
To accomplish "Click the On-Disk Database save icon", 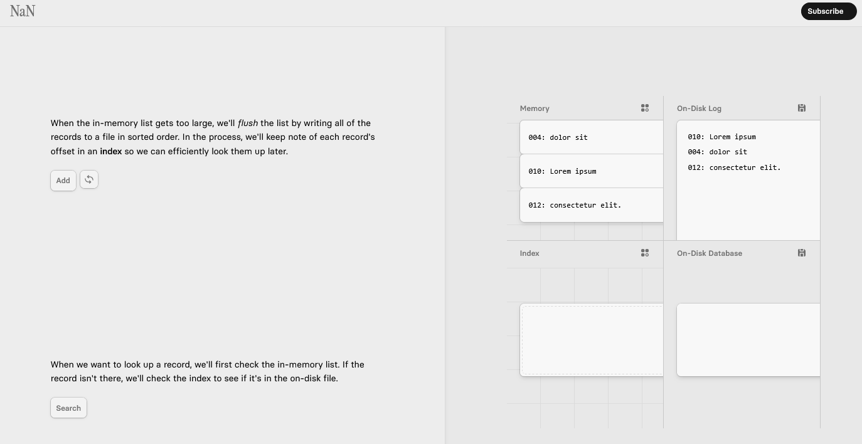I will [801, 253].
